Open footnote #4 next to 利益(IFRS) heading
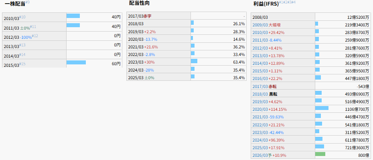Image resolution: width=373 pixels, height=160 pixels. [x=293, y=2]
